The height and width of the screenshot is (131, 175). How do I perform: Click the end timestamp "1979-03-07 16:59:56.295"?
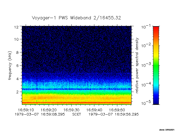coord(114,114)
